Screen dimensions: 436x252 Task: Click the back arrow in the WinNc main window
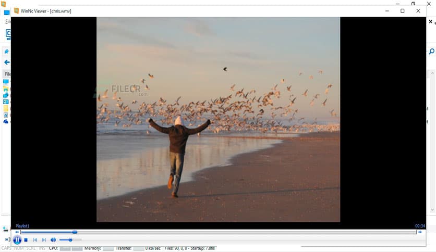pos(7,62)
